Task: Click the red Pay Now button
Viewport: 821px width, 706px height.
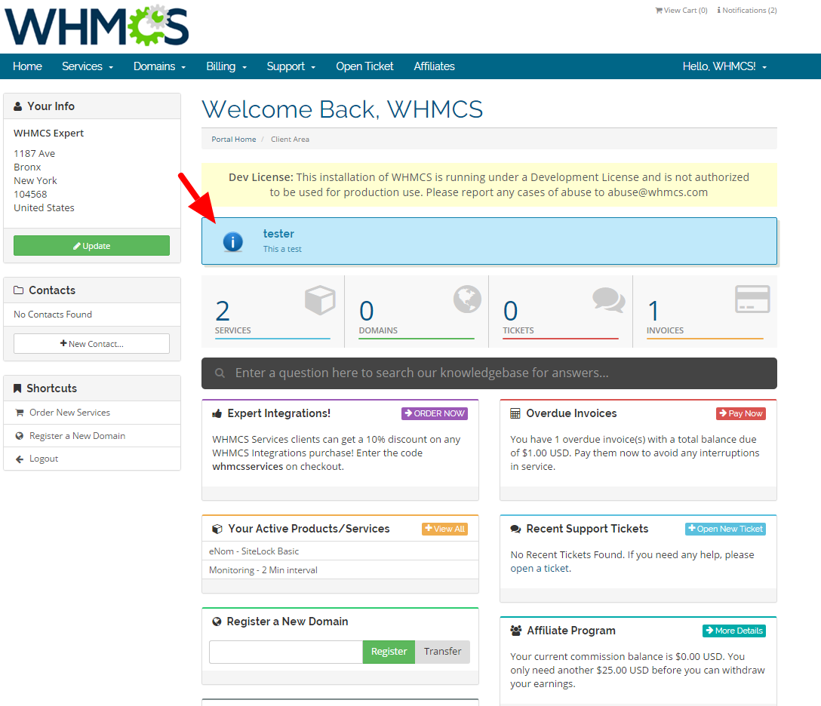Action: (741, 413)
